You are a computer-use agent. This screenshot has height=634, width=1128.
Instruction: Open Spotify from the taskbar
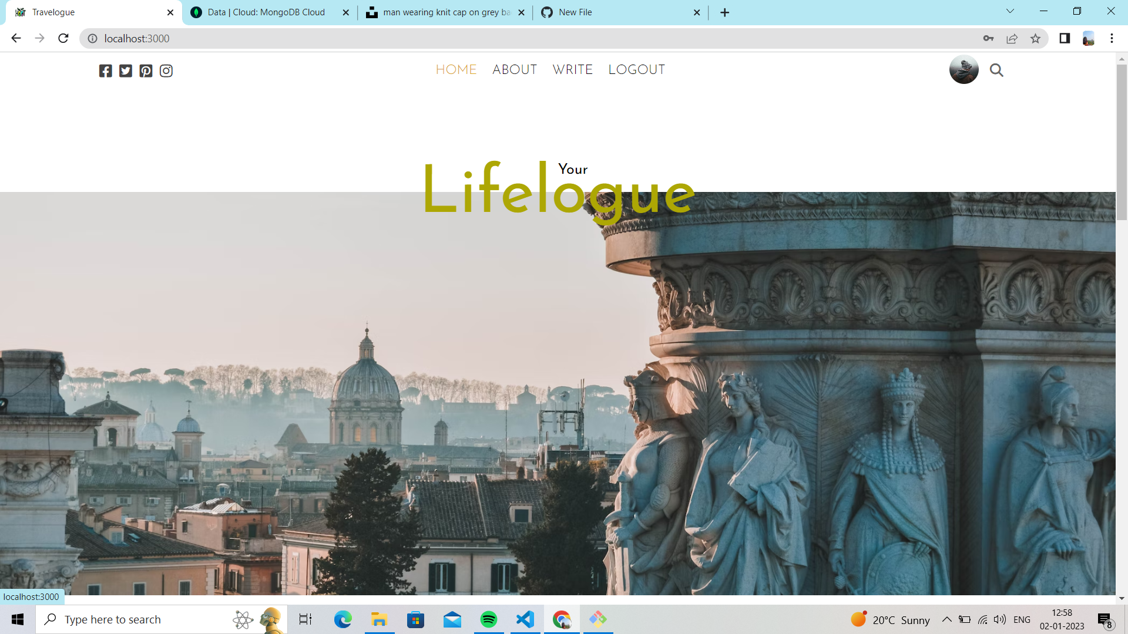pos(488,619)
